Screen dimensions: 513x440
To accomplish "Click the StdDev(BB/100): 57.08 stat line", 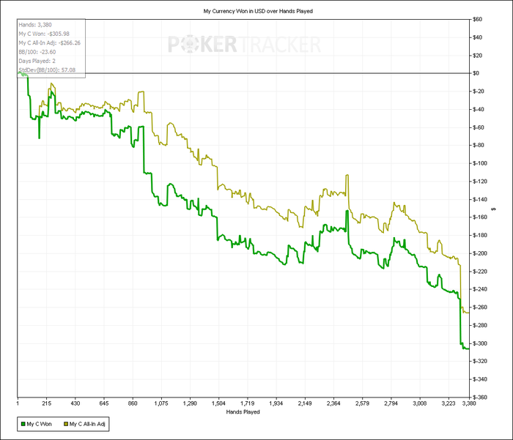I will pyautogui.click(x=47, y=70).
